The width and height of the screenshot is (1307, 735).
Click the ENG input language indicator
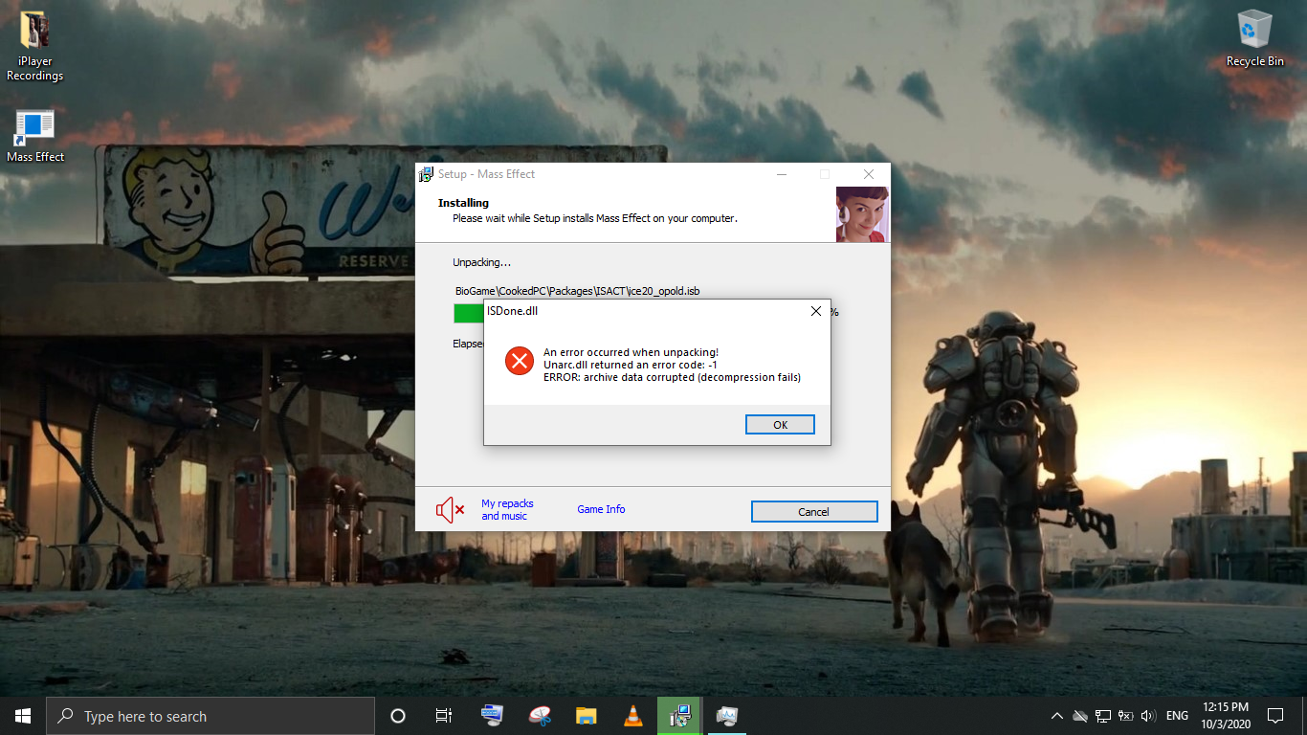click(x=1177, y=716)
